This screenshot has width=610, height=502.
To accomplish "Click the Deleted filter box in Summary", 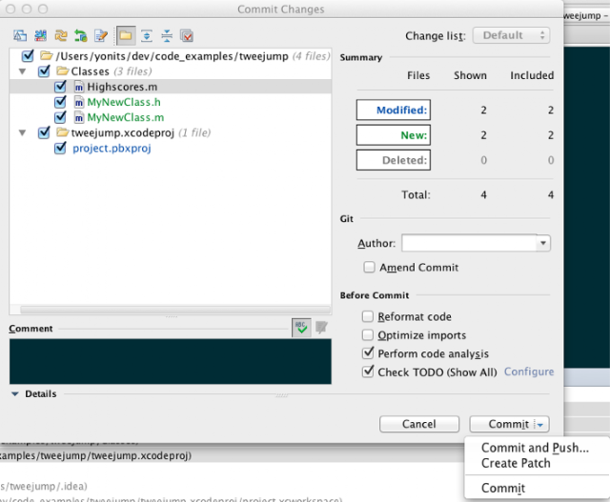I will tap(394, 160).
